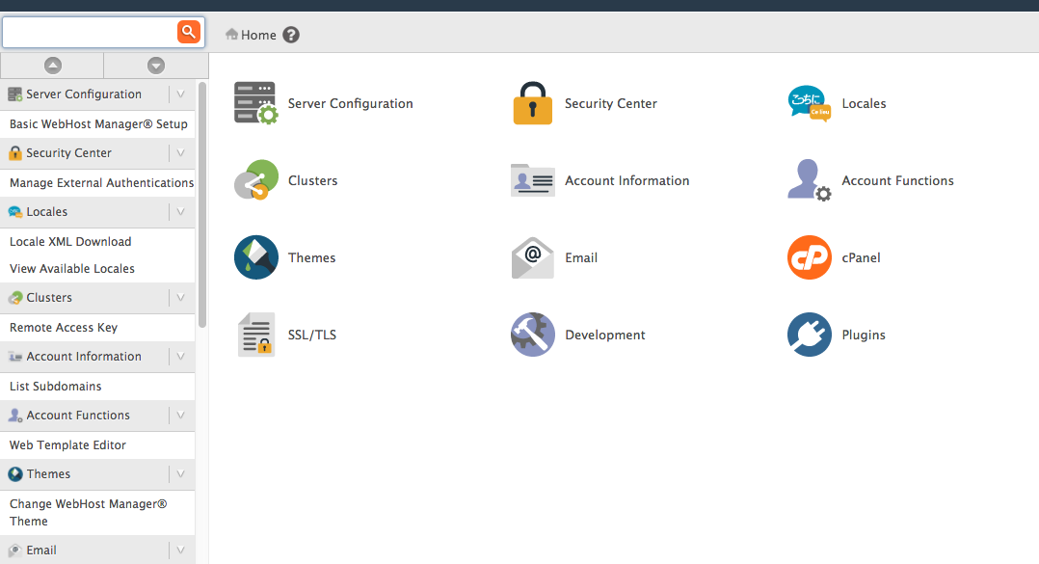This screenshot has height=564, width=1039.
Task: Collapse Security Center sidebar section chevron
Action: coord(181,153)
